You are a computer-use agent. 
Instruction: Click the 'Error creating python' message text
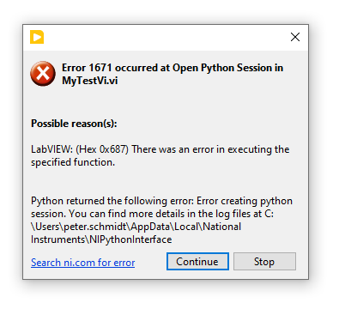[245, 201]
